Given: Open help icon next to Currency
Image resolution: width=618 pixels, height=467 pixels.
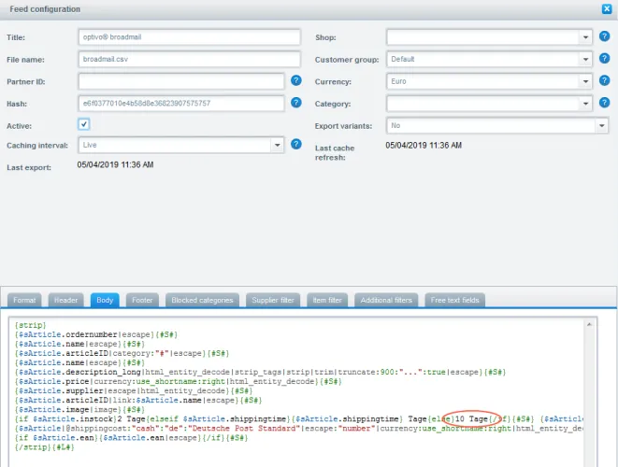Looking at the screenshot, I should 604,80.
